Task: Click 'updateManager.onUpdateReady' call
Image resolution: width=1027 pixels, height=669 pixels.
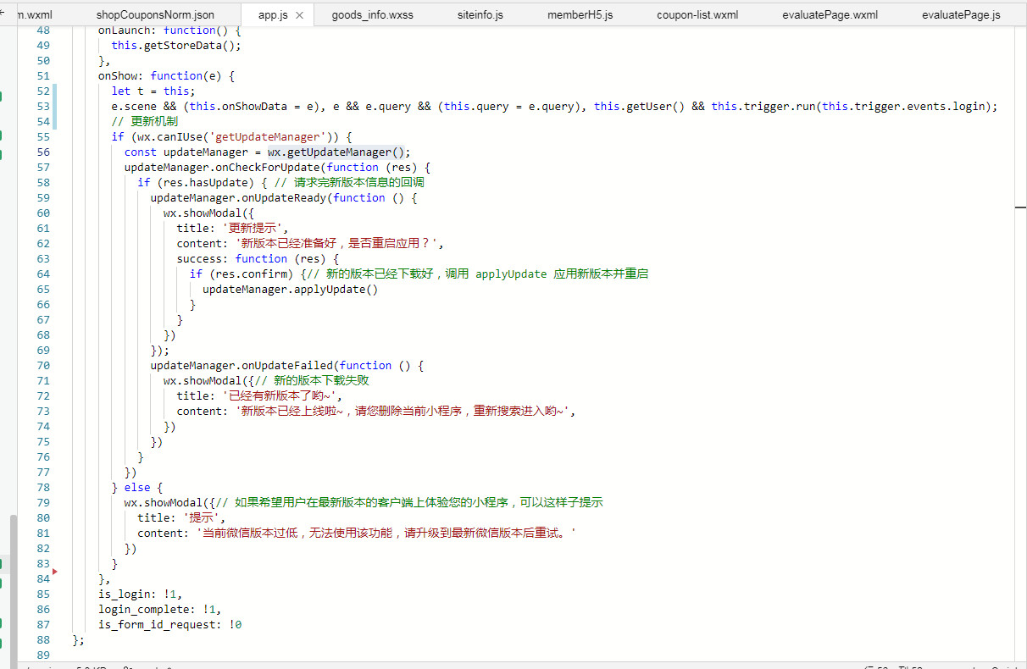Action: point(238,197)
